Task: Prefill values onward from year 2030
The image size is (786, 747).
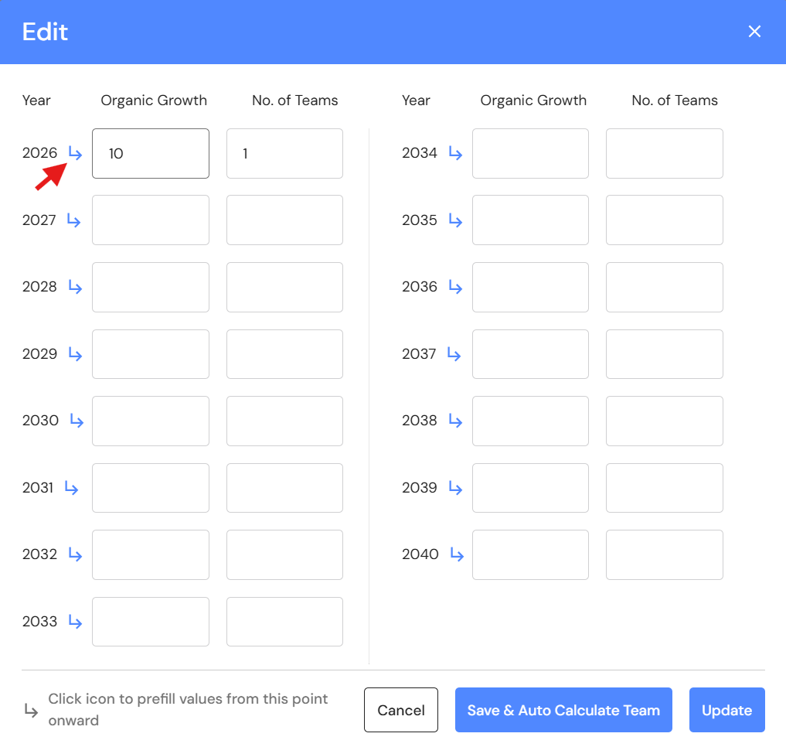Action: click(x=77, y=421)
